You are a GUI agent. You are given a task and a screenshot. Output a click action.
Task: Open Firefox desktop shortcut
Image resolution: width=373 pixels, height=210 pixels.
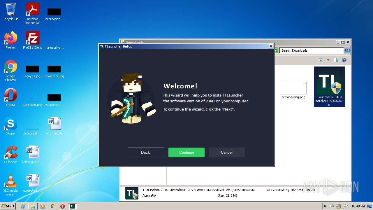10,40
